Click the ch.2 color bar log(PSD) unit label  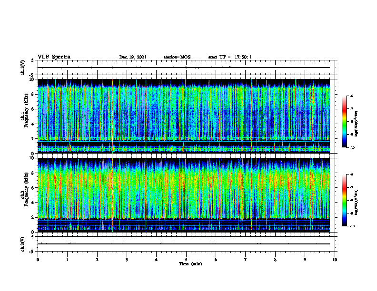(x=357, y=202)
